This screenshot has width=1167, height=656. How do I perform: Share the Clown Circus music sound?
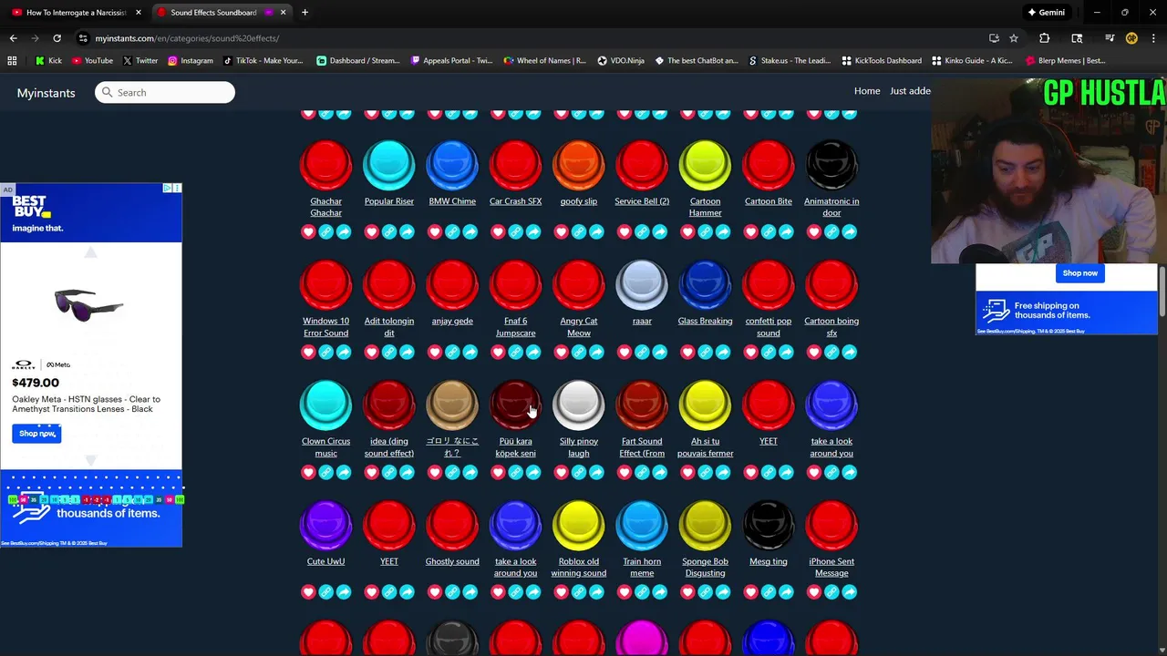tap(344, 472)
